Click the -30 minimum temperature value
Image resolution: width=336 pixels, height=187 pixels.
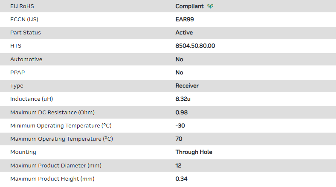click(180, 126)
